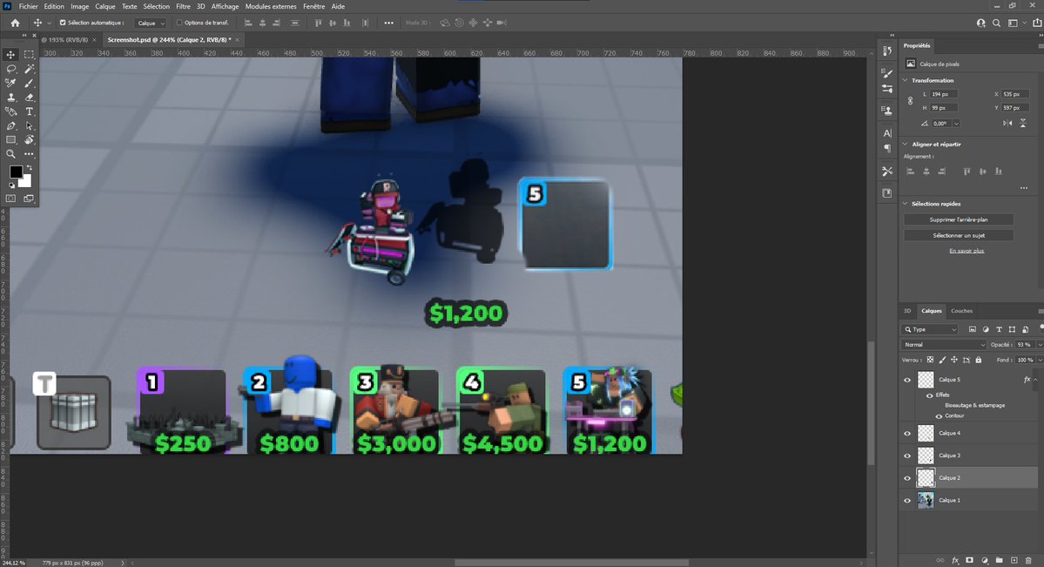
Task: Collapse the Aligner et répartir section
Action: 906,144
